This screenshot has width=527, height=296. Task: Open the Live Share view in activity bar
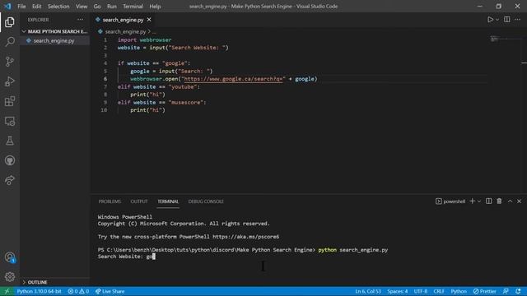pos(9,180)
